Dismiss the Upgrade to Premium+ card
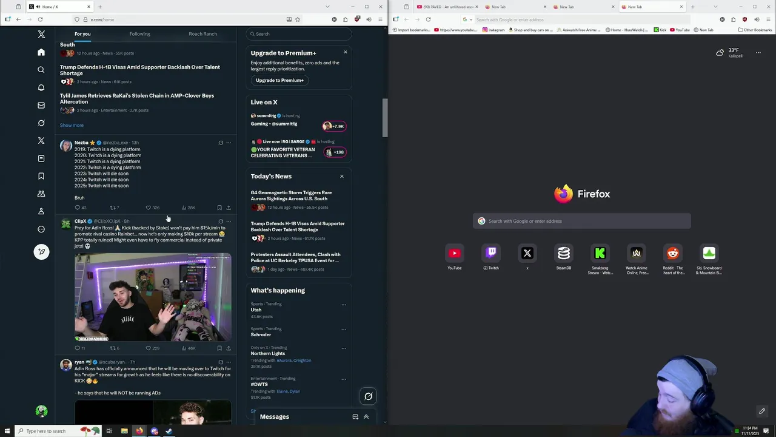 click(346, 52)
